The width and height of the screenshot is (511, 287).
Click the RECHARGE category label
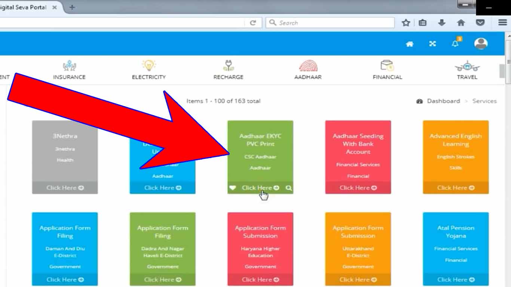228,77
